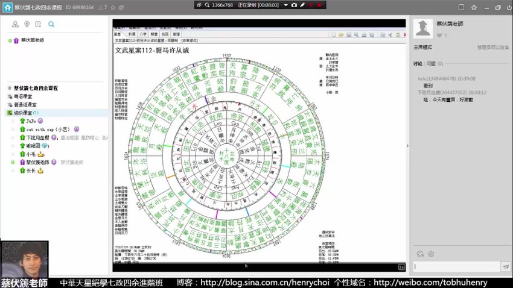513x288 pixels.
Task: Click the recorder magnifier zoom icon
Action: pyautogui.click(x=207, y=5)
